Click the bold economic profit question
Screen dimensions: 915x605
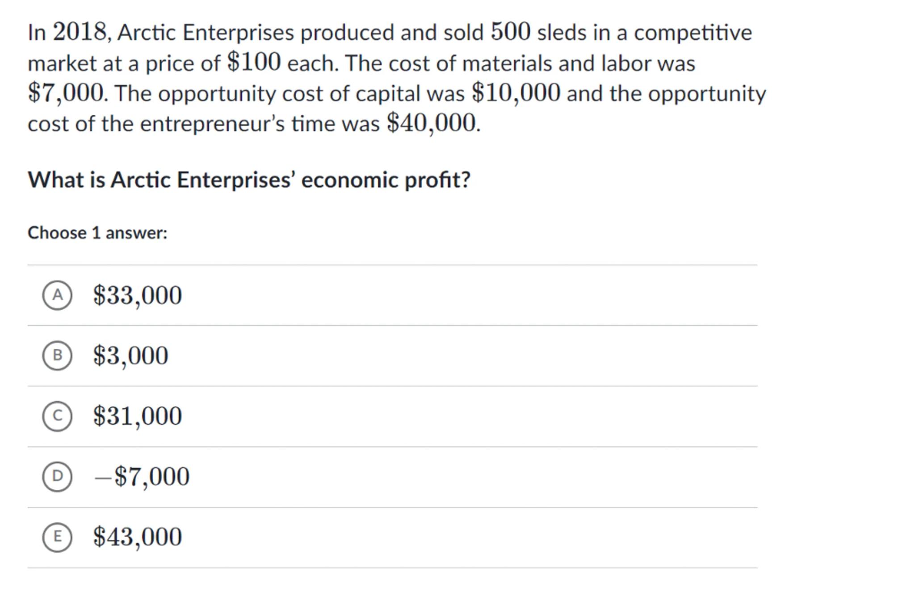pos(249,180)
